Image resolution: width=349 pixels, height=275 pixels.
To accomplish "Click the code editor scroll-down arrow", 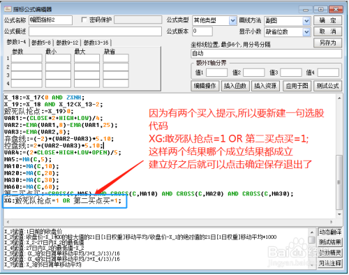I will 339,214.
